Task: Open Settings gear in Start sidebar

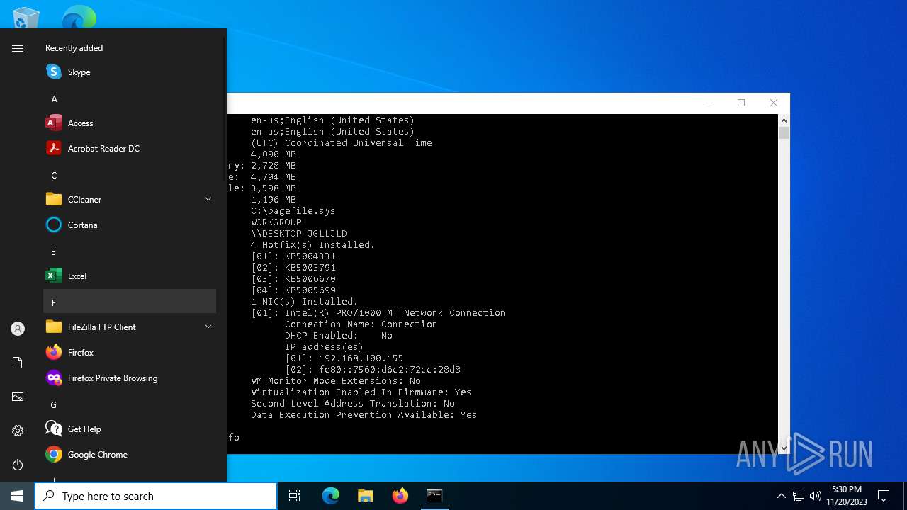Action: click(x=18, y=431)
